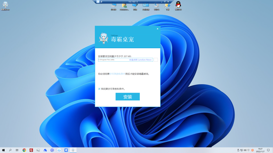The height and width of the screenshot is (153, 273).
Task: Click the USB safely remove tray icon
Action: 238,150
